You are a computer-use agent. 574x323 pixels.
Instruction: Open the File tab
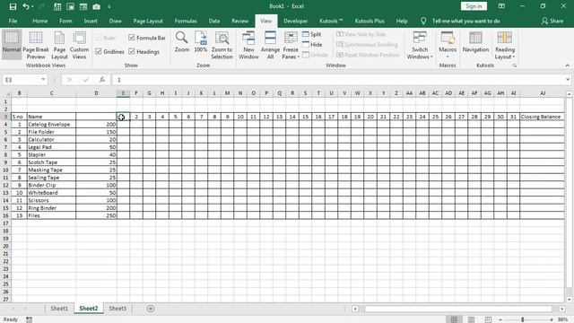[13, 22]
